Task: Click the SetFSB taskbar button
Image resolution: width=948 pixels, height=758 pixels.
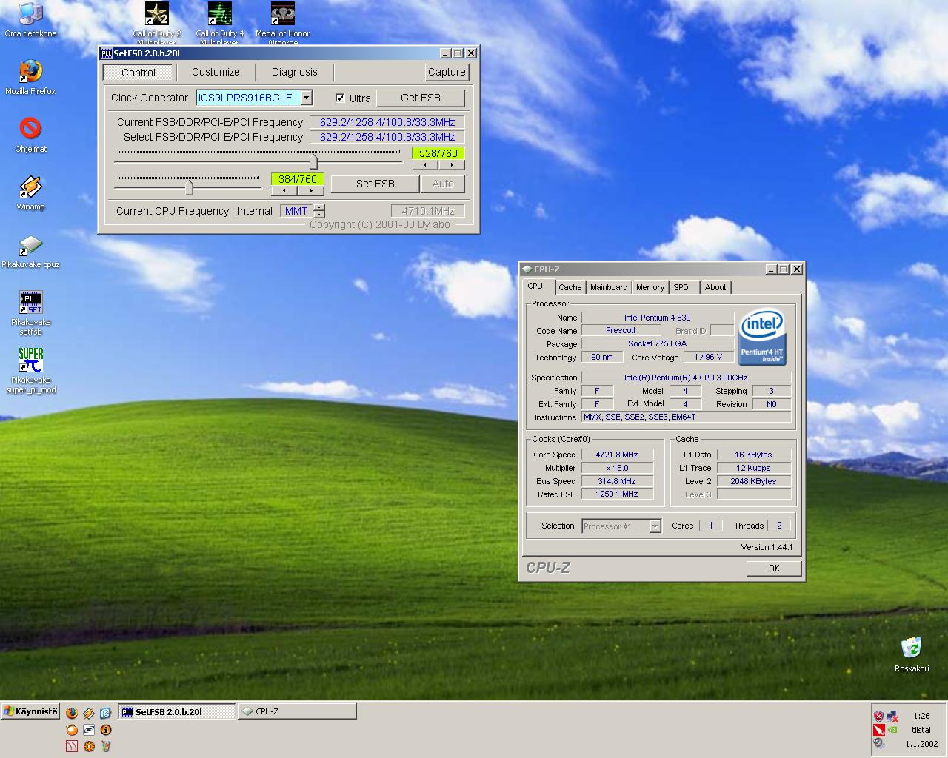Action: coord(177,711)
